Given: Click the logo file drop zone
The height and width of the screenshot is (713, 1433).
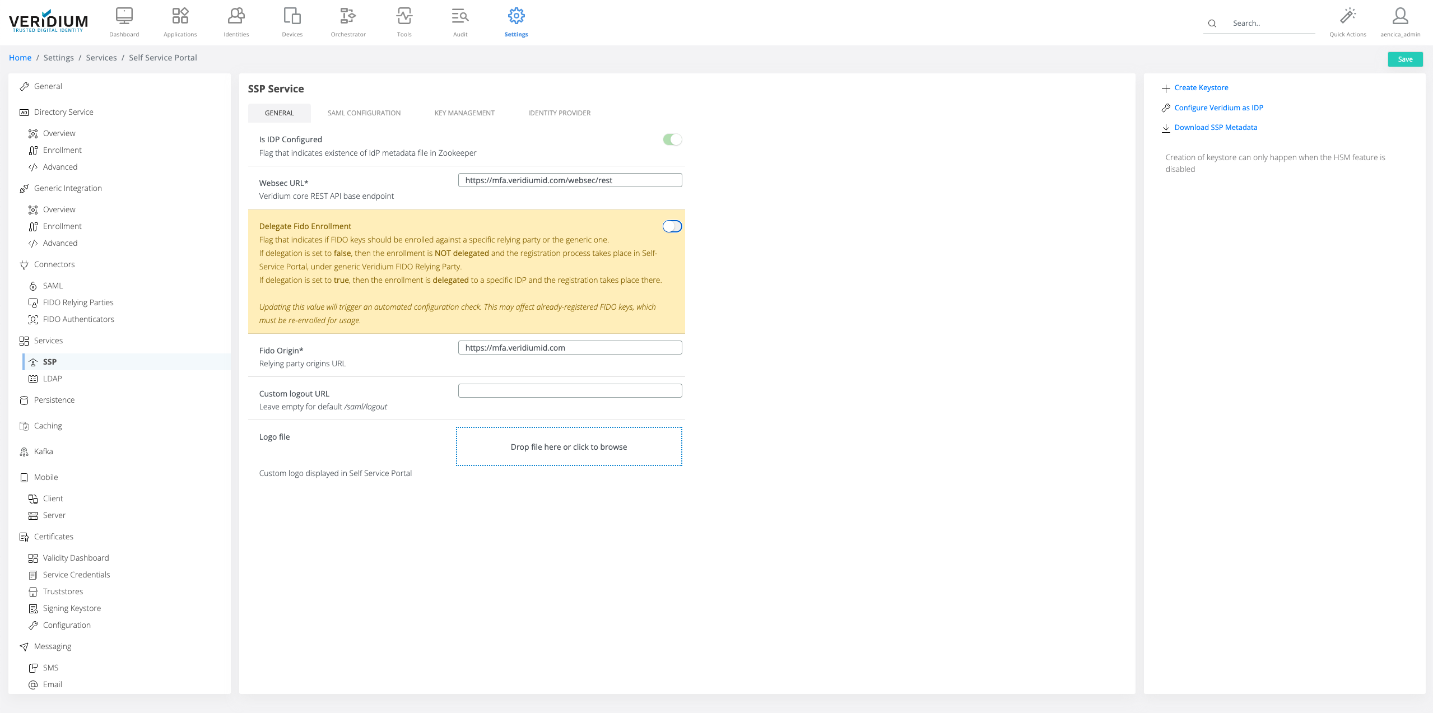Looking at the screenshot, I should (569, 446).
